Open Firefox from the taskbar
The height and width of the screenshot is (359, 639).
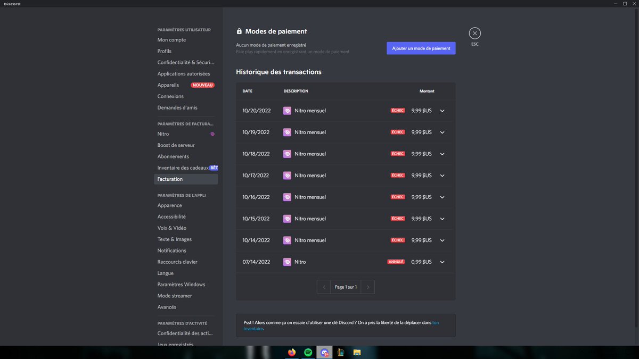pos(292,352)
